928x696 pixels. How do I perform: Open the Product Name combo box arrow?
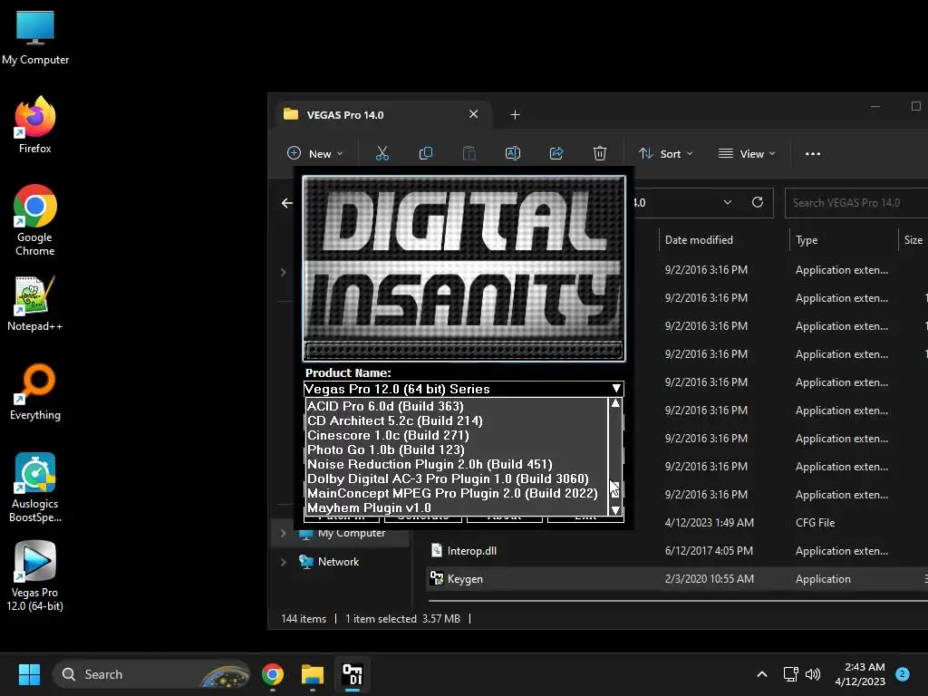point(616,389)
